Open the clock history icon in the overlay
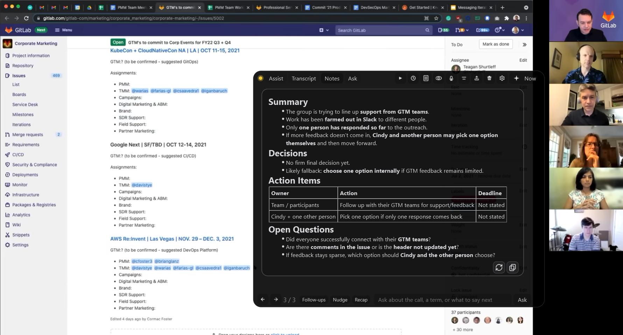623x335 pixels. (413, 78)
